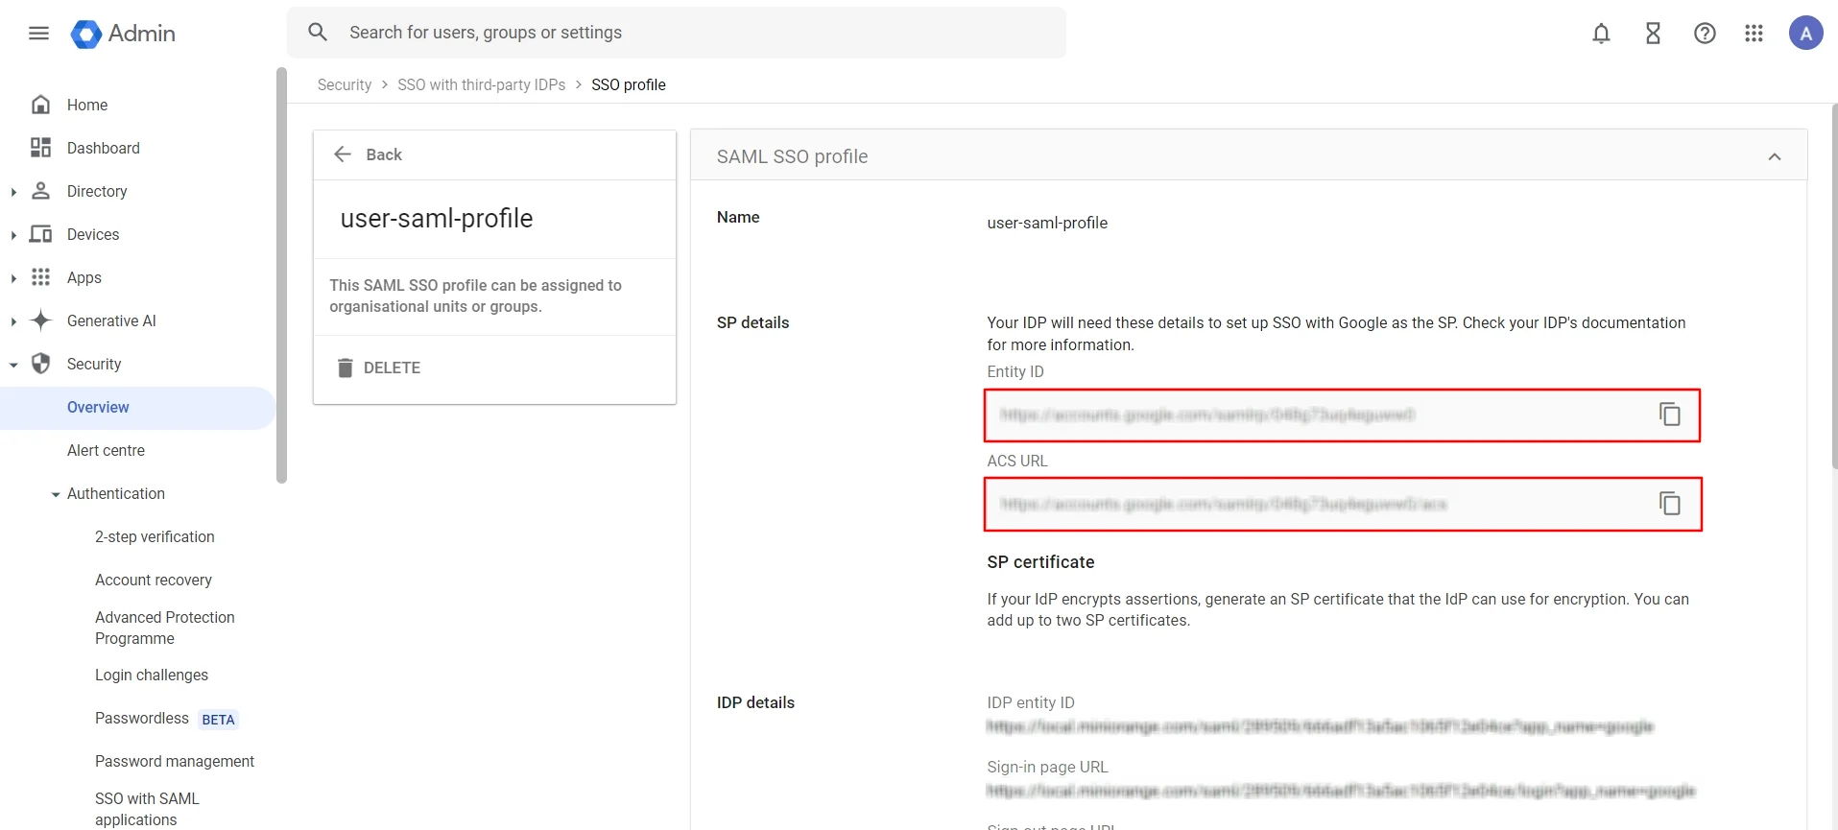
Task: Open the Google apps launcher grid
Action: (1754, 33)
